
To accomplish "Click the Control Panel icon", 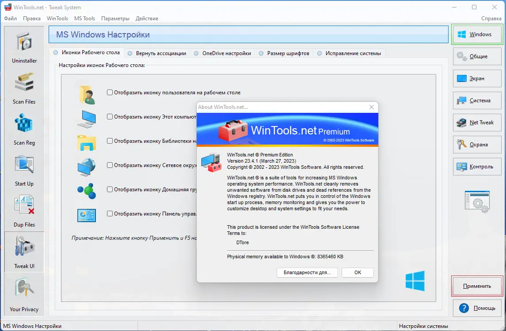I will point(87,216).
